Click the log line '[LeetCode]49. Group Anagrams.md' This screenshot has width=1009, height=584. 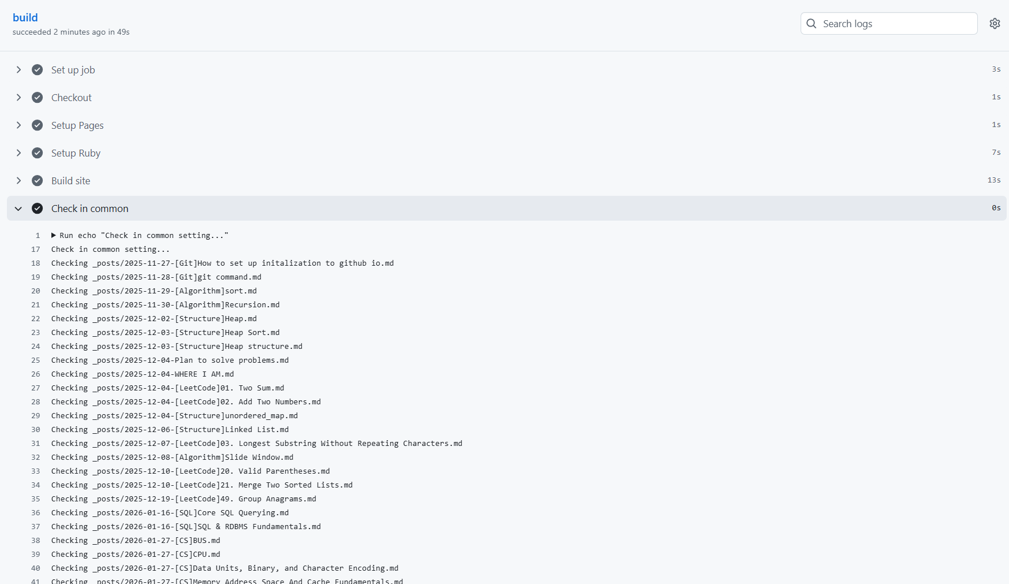point(184,499)
